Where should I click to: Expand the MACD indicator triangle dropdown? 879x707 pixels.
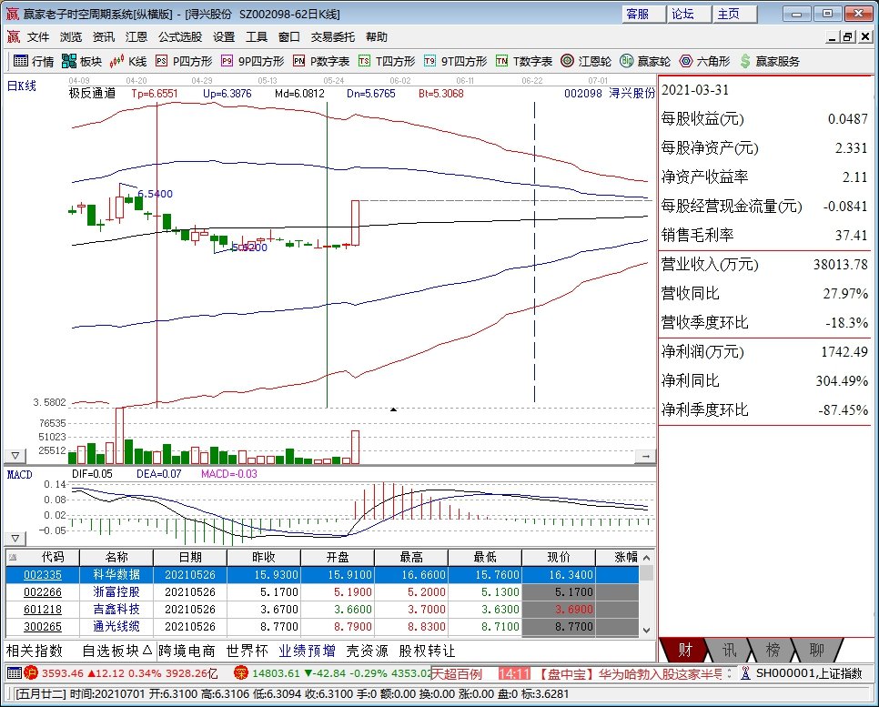coord(15,539)
